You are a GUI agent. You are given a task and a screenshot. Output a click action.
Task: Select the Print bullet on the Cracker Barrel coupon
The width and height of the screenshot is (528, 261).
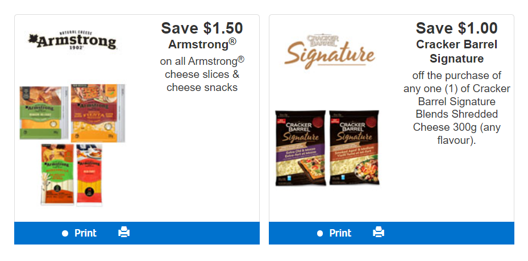tap(320, 233)
